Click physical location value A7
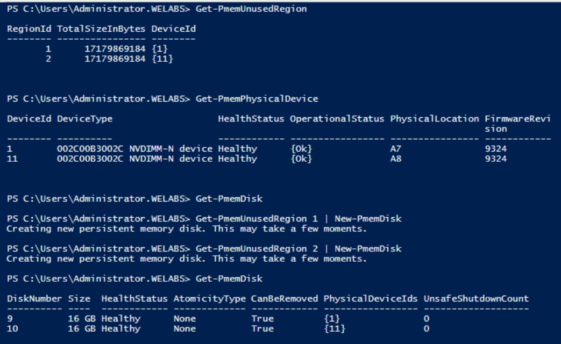561x344 pixels. (x=395, y=149)
